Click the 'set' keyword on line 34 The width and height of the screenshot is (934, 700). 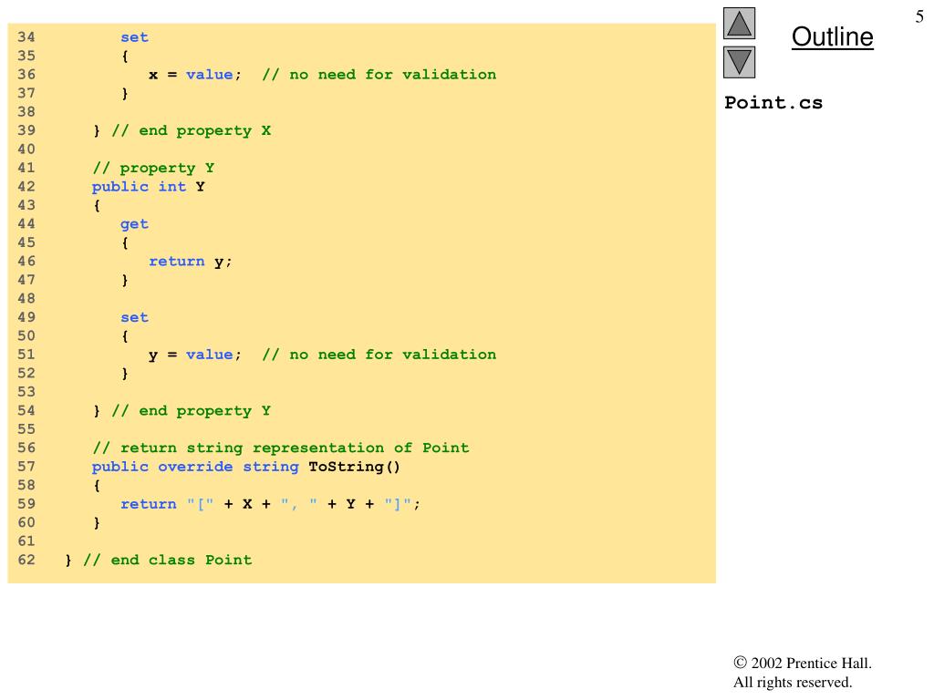click(x=134, y=37)
